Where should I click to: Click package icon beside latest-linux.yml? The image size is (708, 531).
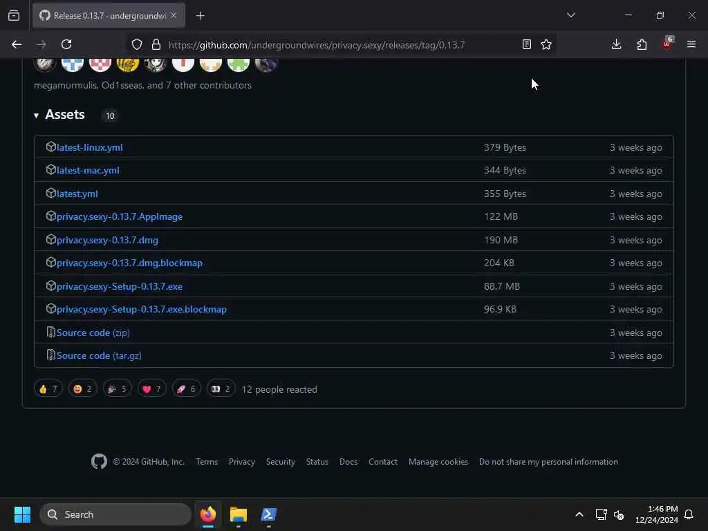(50, 147)
